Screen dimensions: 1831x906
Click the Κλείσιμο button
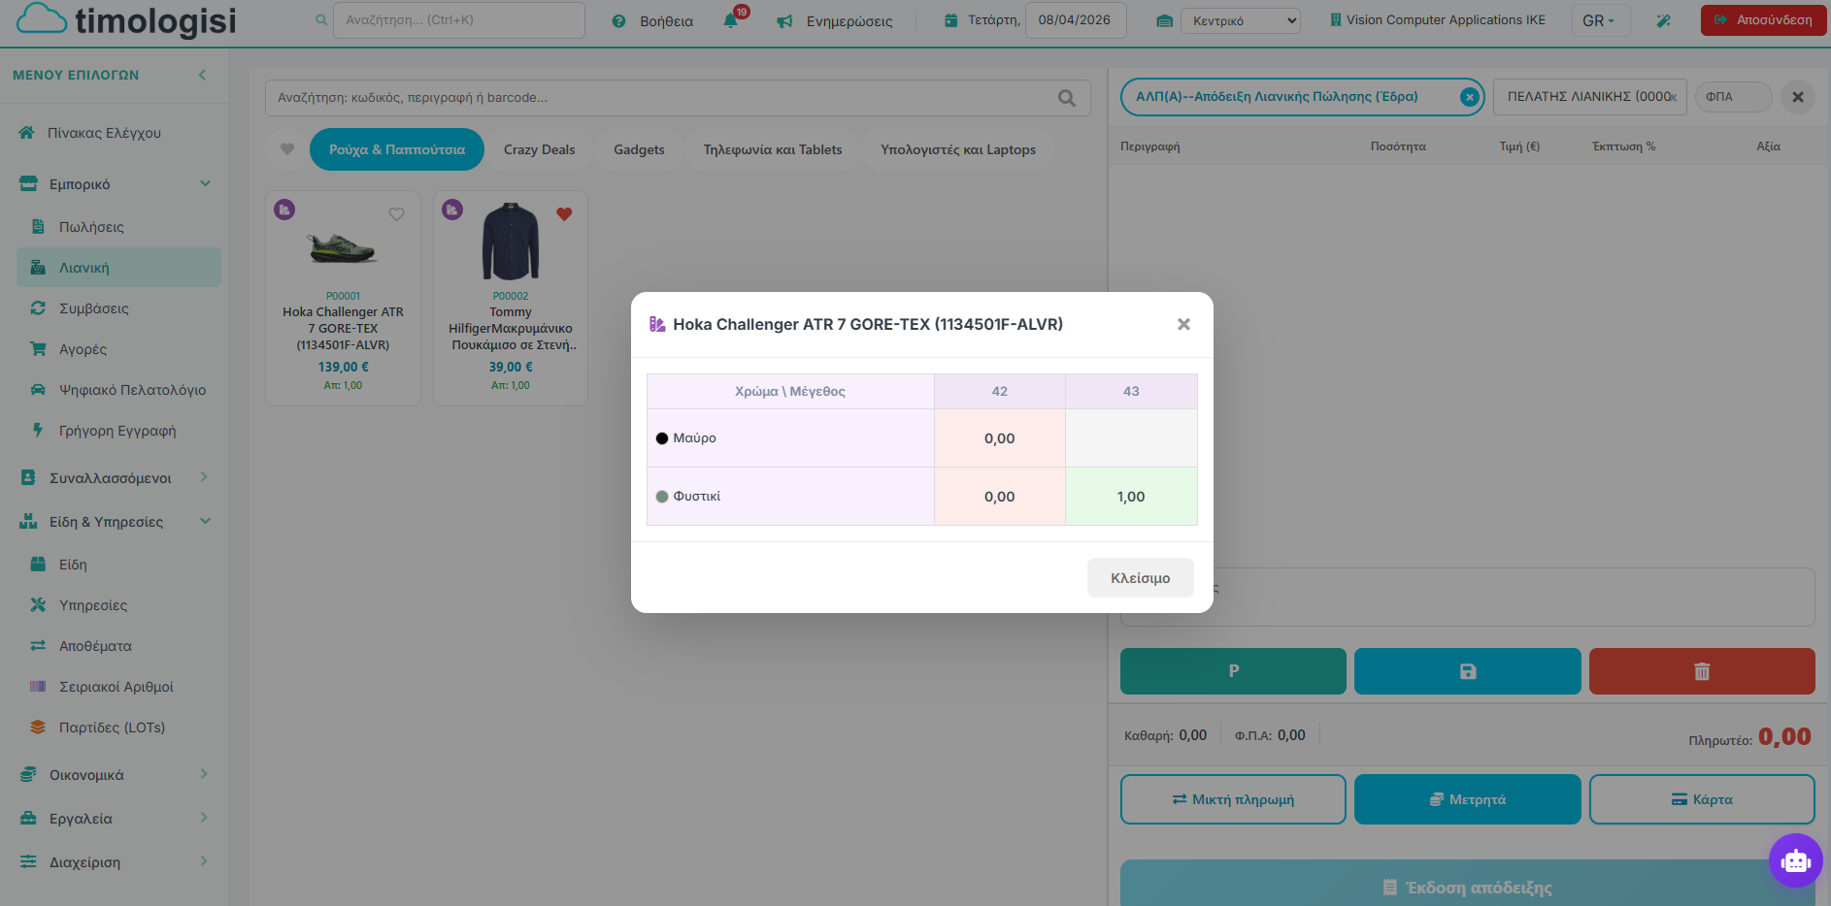(x=1140, y=578)
